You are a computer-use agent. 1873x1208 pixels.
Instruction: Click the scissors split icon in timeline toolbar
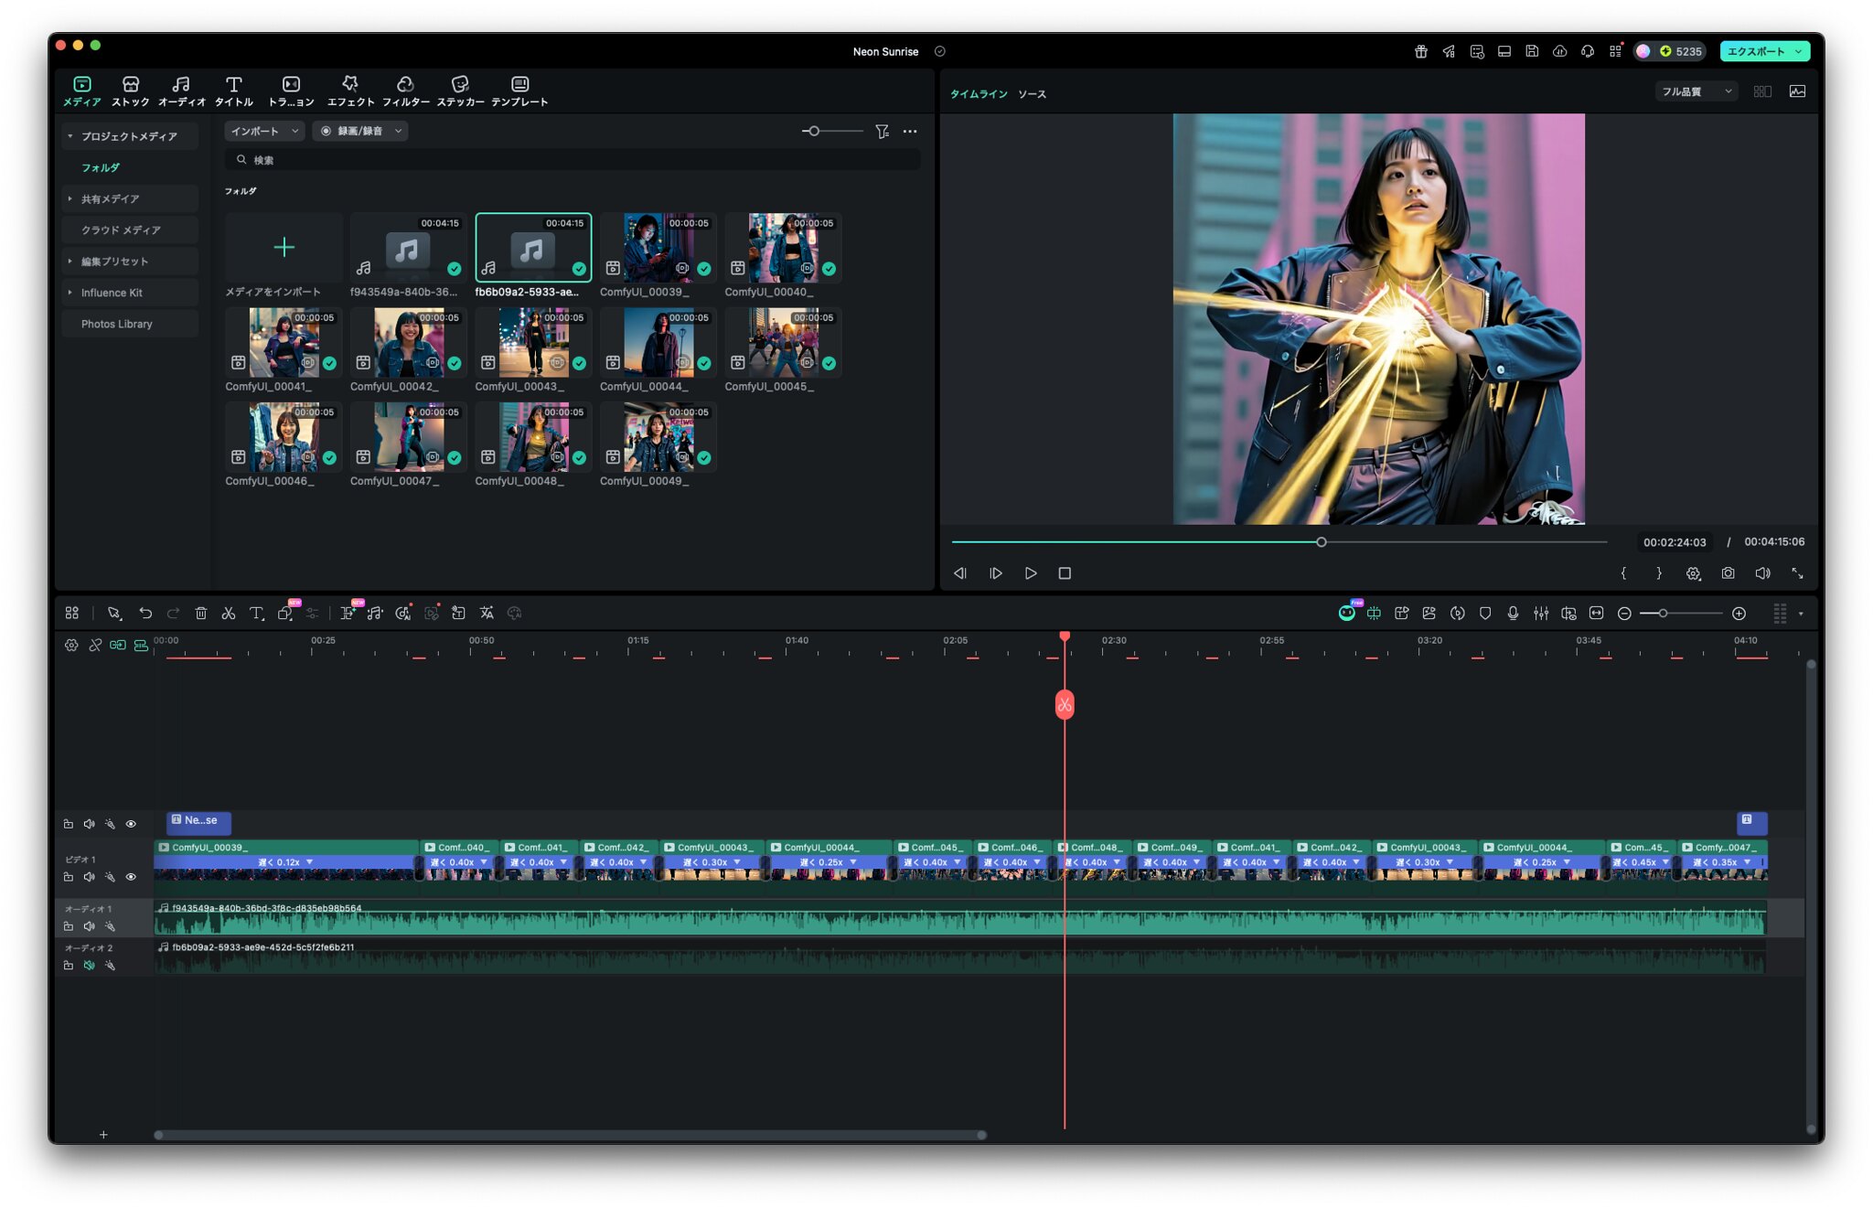point(229,614)
